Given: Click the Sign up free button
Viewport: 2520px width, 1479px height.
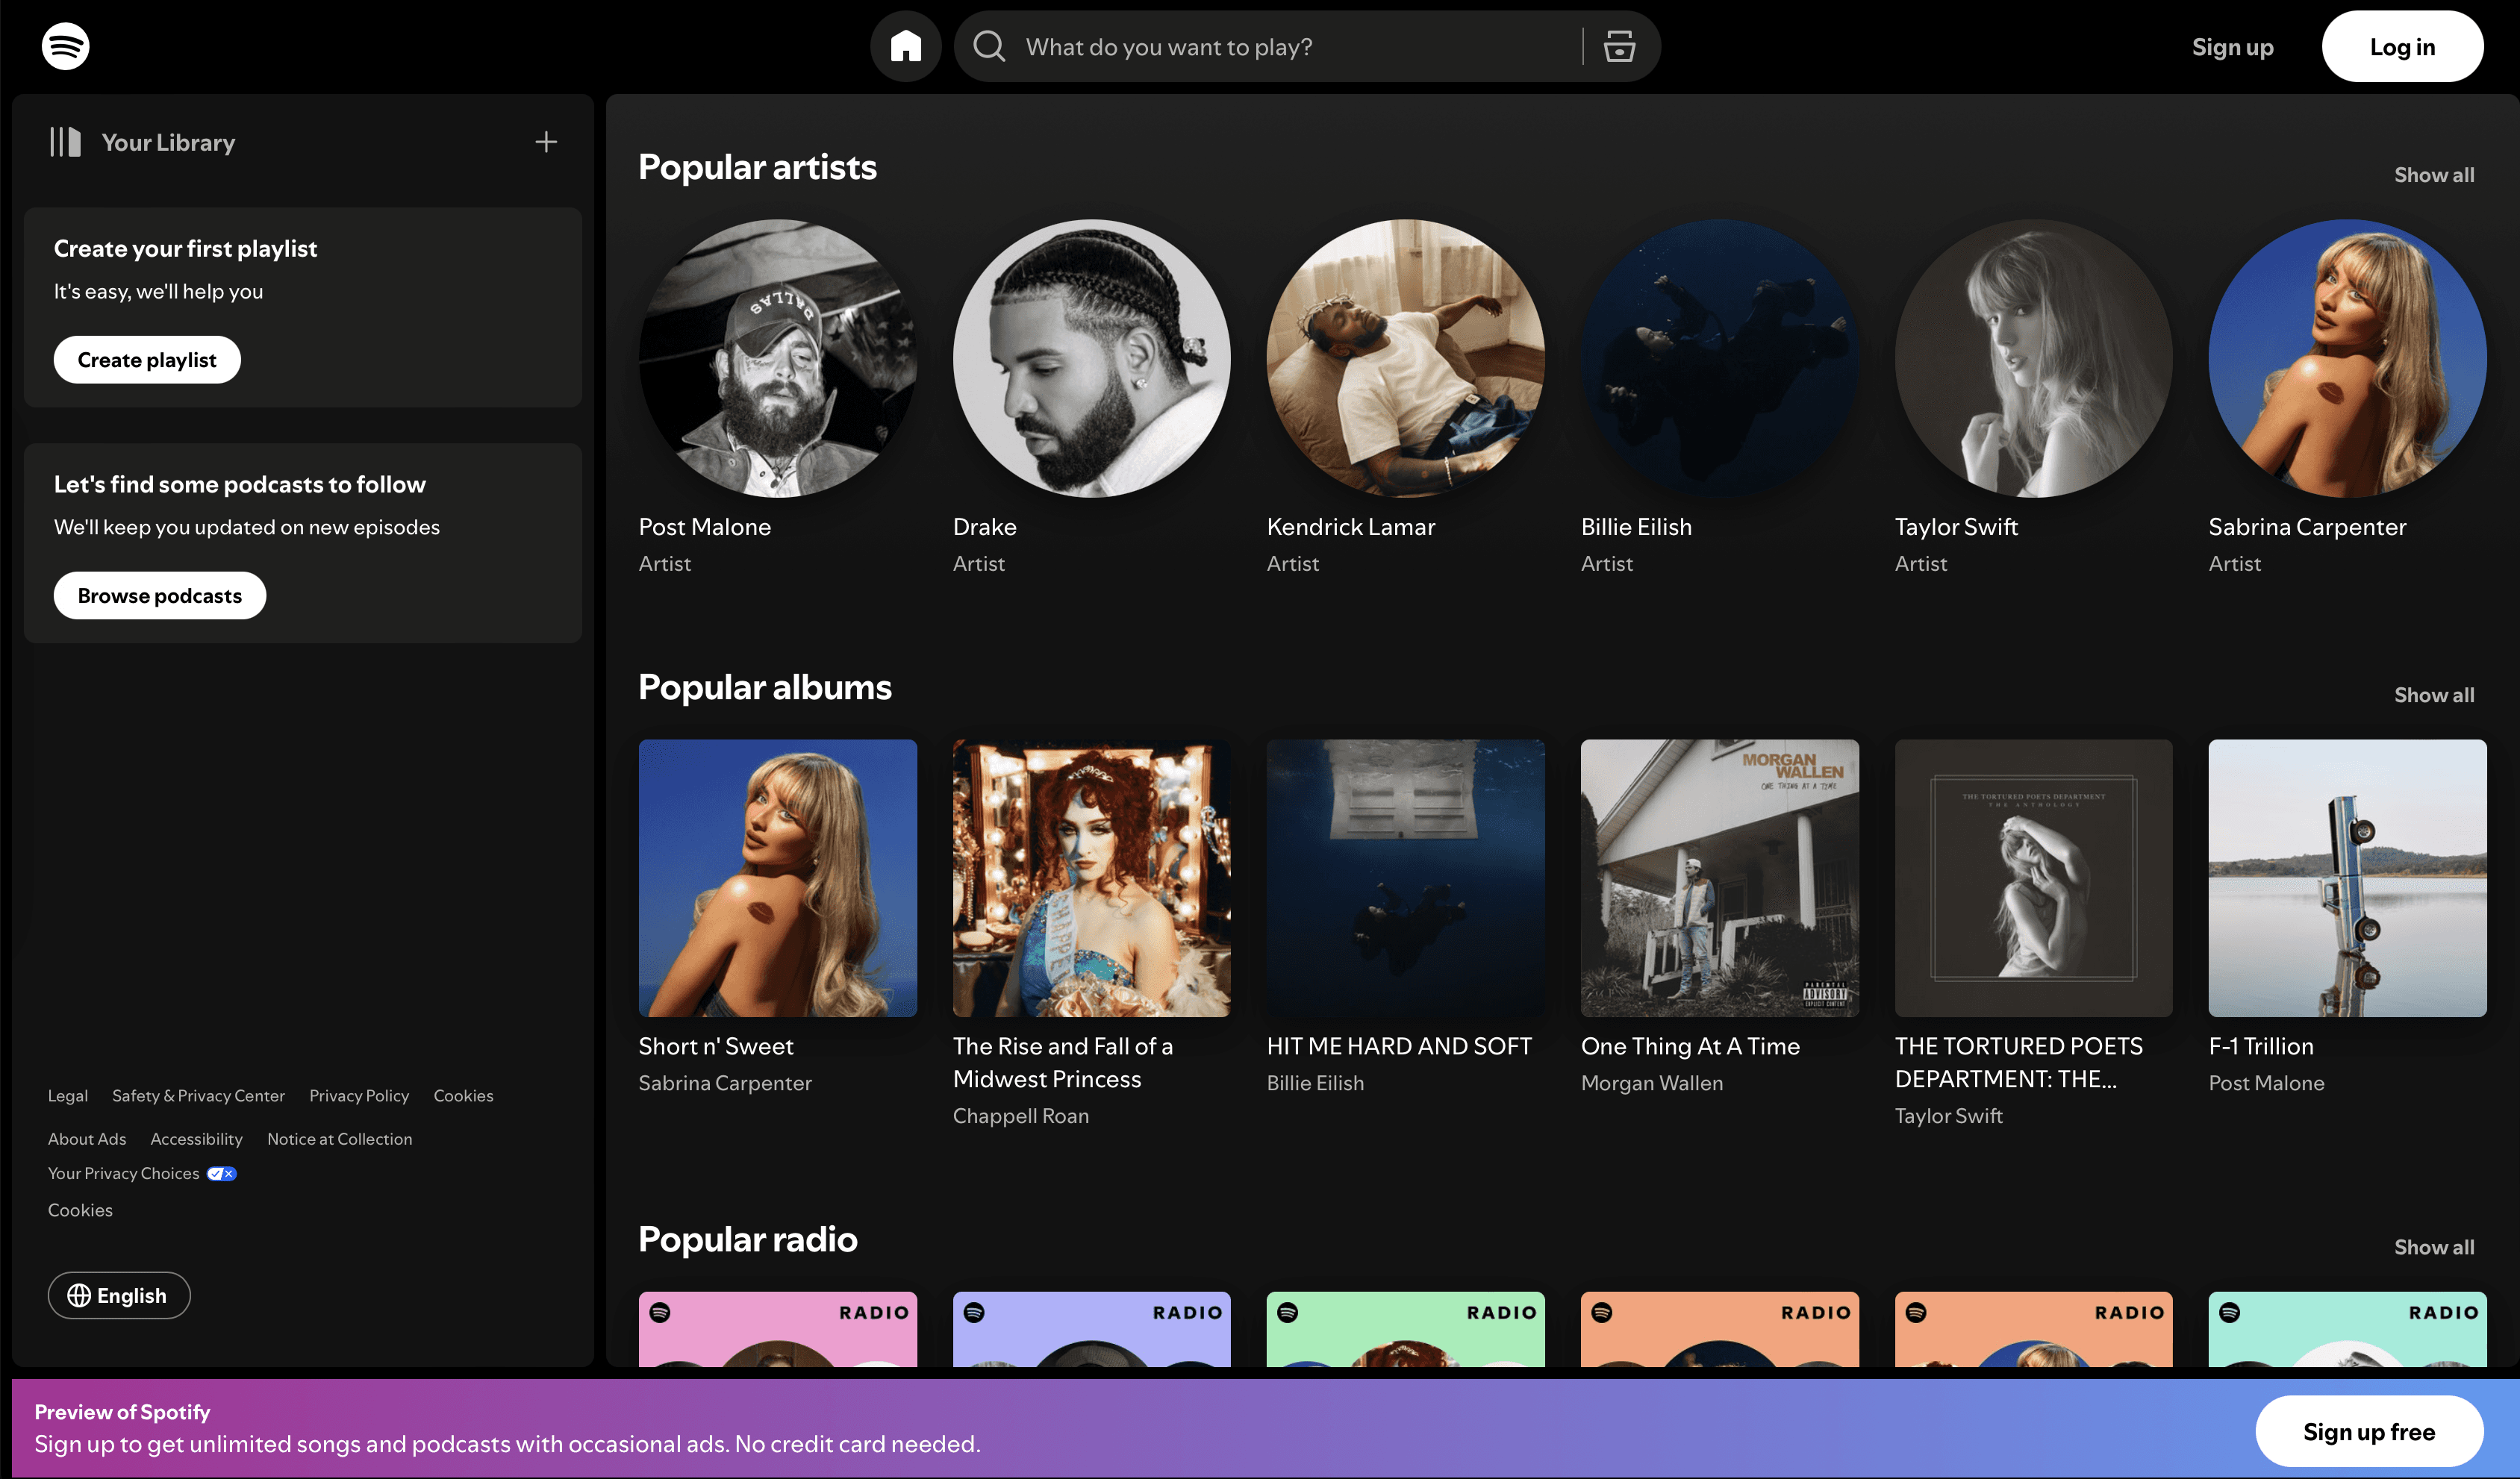Looking at the screenshot, I should click(2369, 1432).
